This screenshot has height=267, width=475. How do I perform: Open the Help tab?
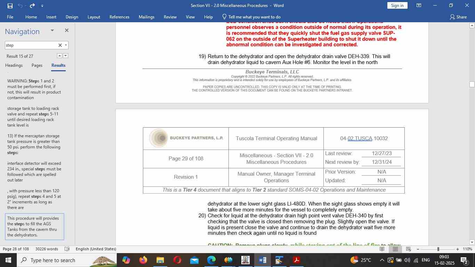tap(208, 17)
